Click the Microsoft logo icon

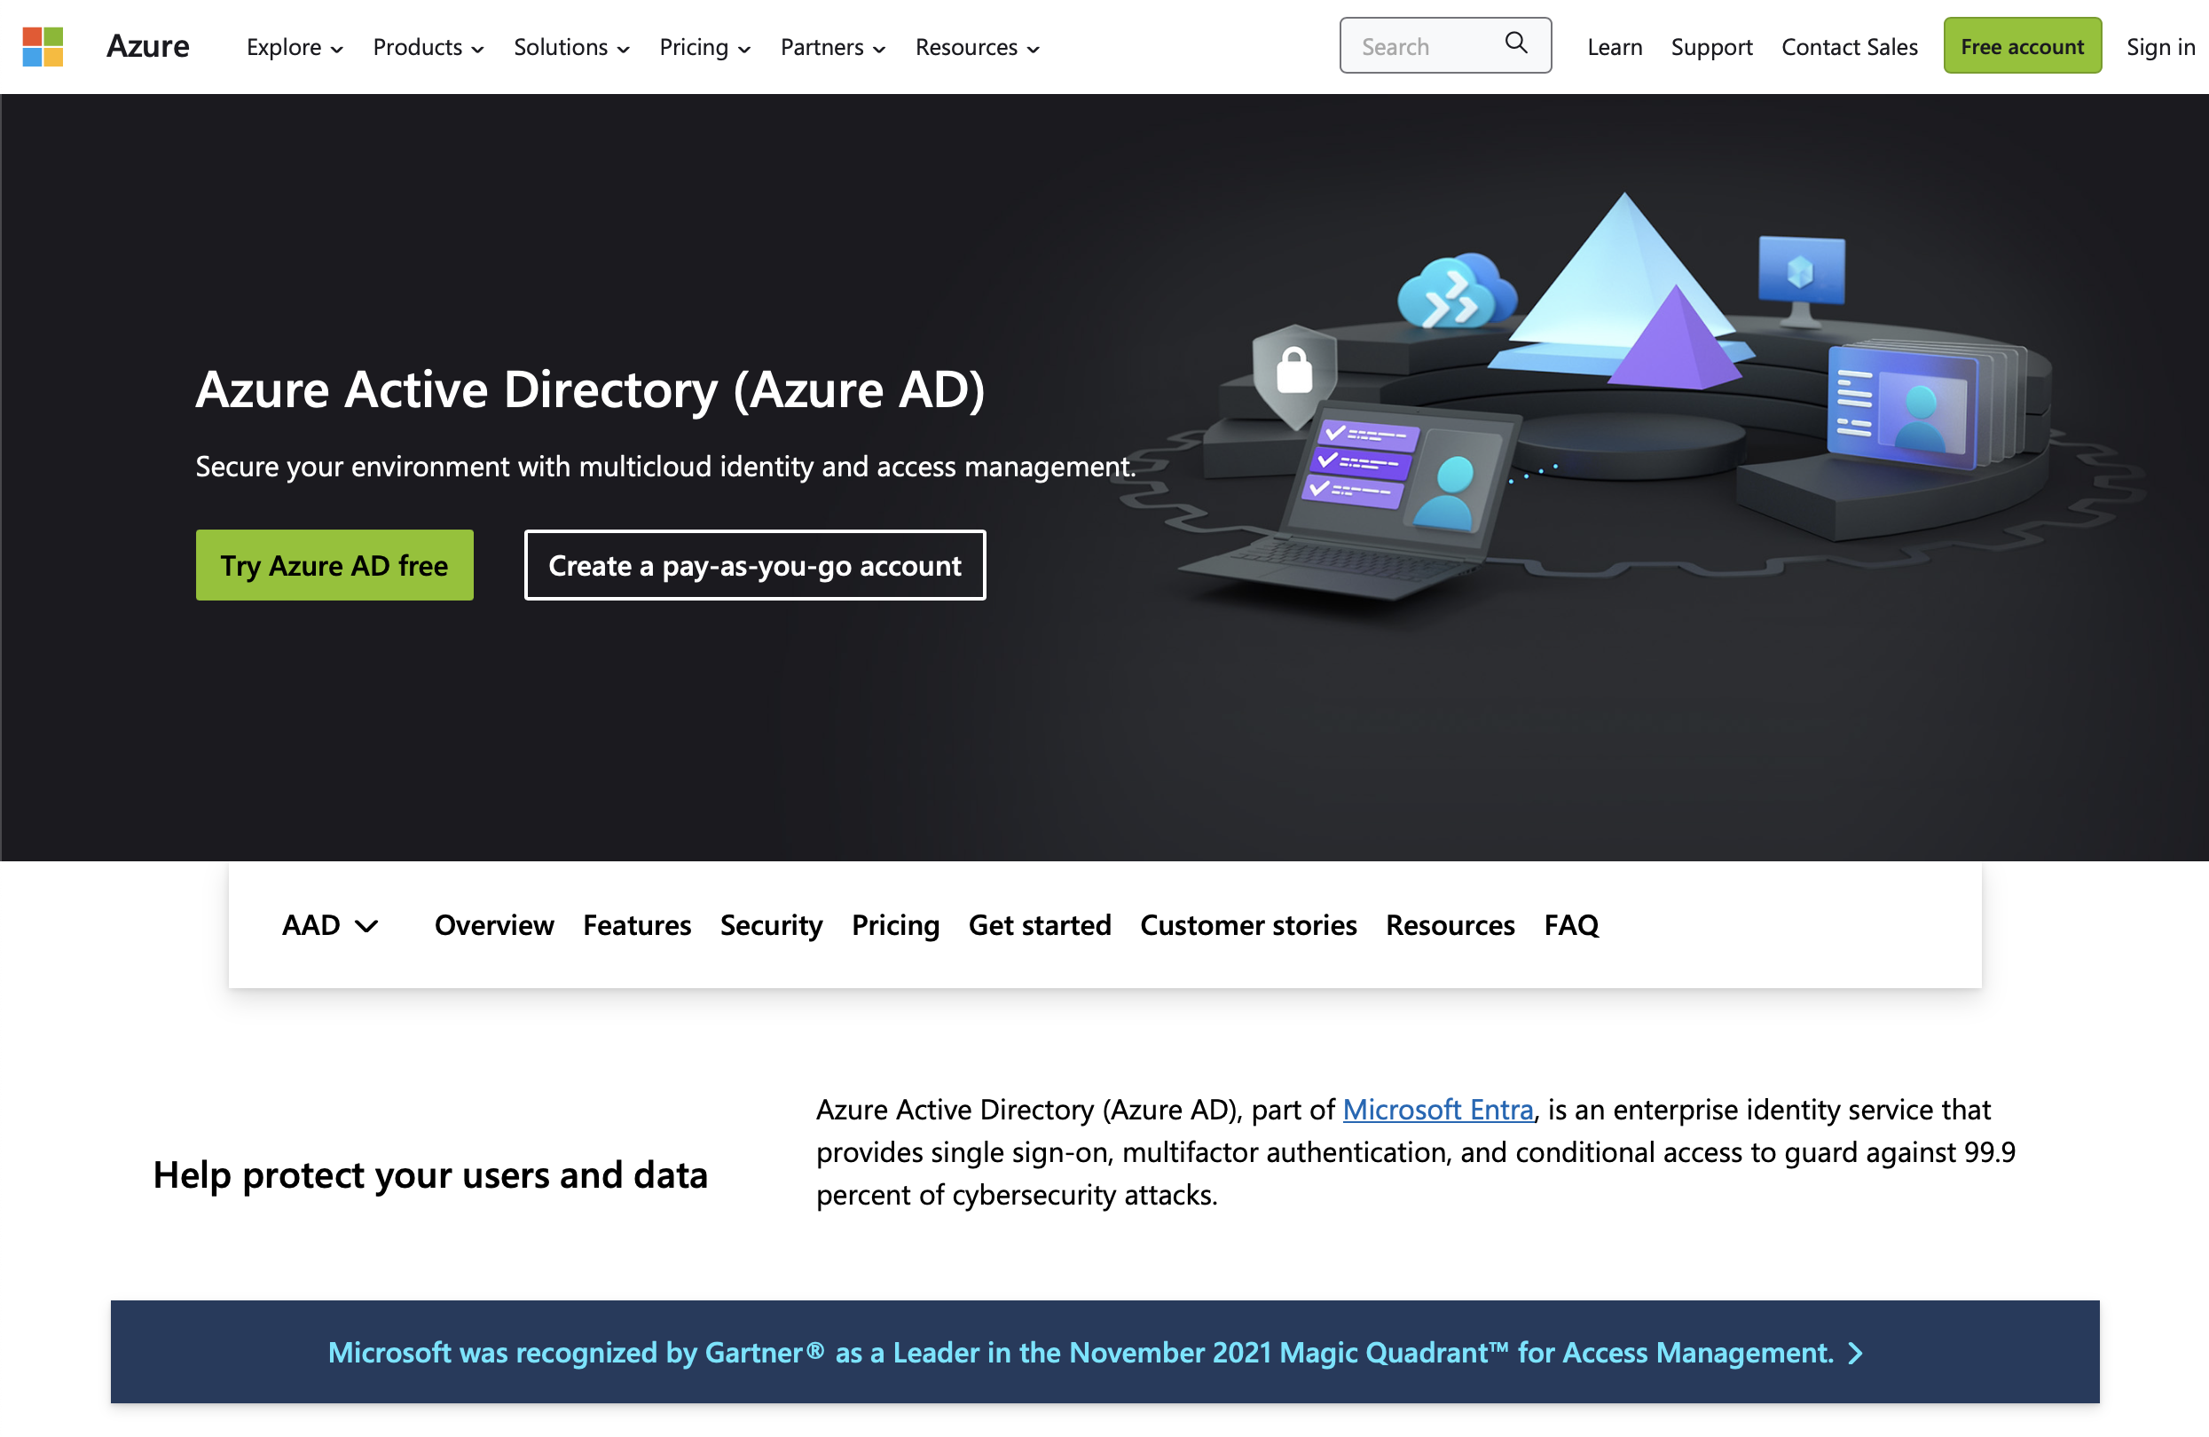[43, 46]
